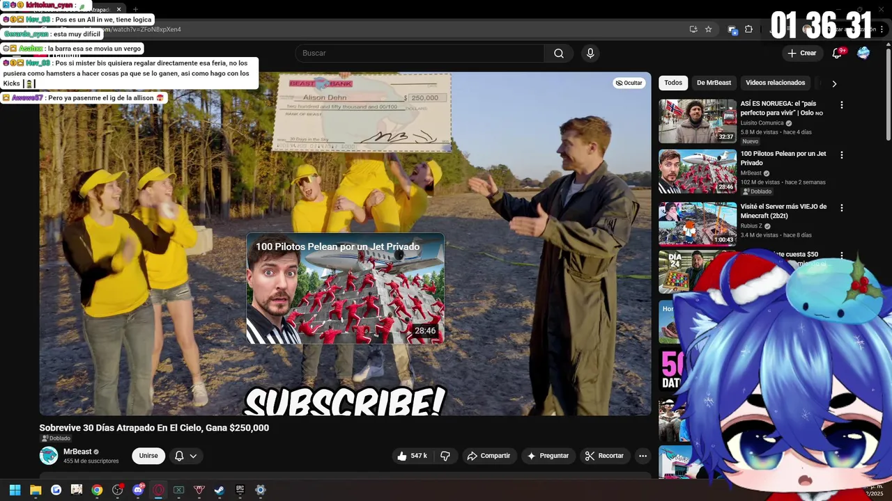
Task: Open sidebar thumbnail 100 Pilotos Pelean por un Jet
Action: point(698,172)
